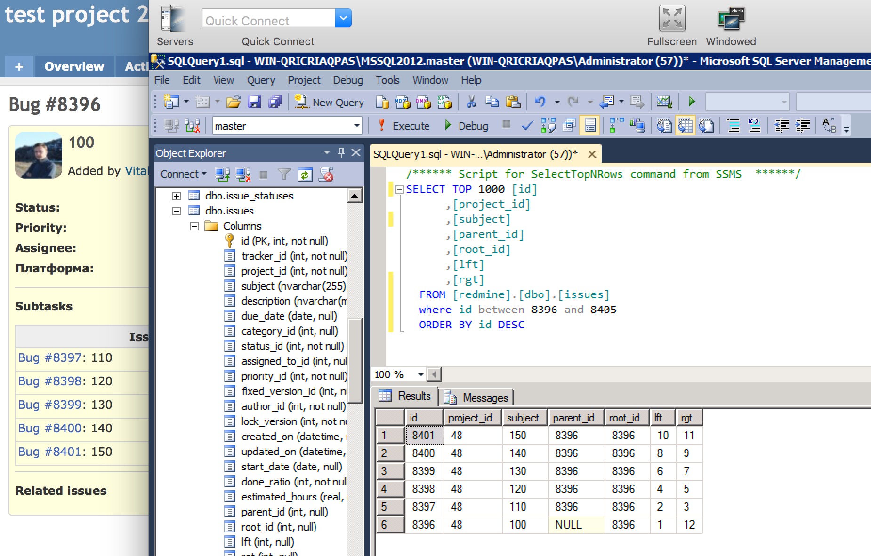Toggle Include Actual Execution Plan

[x=617, y=126]
